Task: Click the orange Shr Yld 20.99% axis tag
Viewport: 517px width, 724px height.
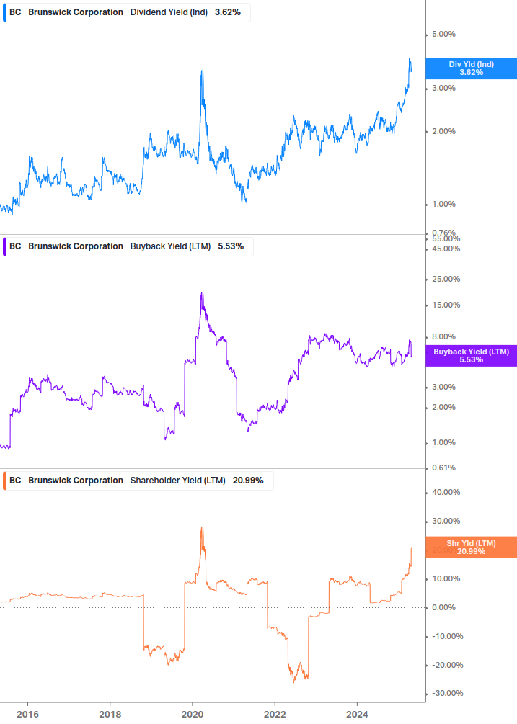Action: tap(471, 548)
